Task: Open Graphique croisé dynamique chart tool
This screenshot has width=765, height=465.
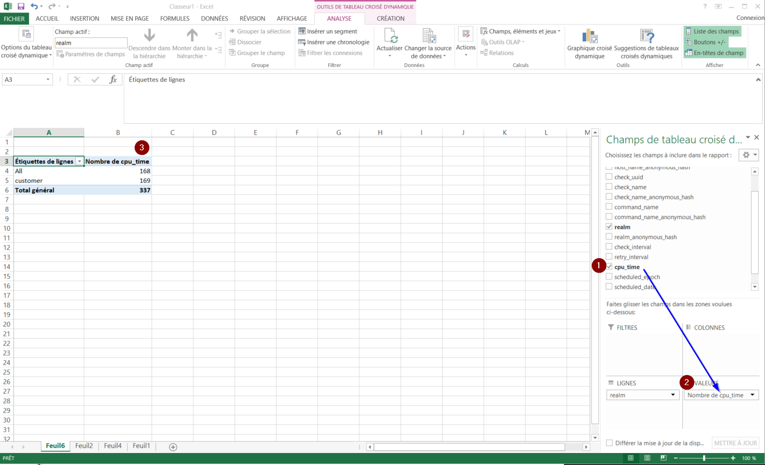Action: (589, 36)
